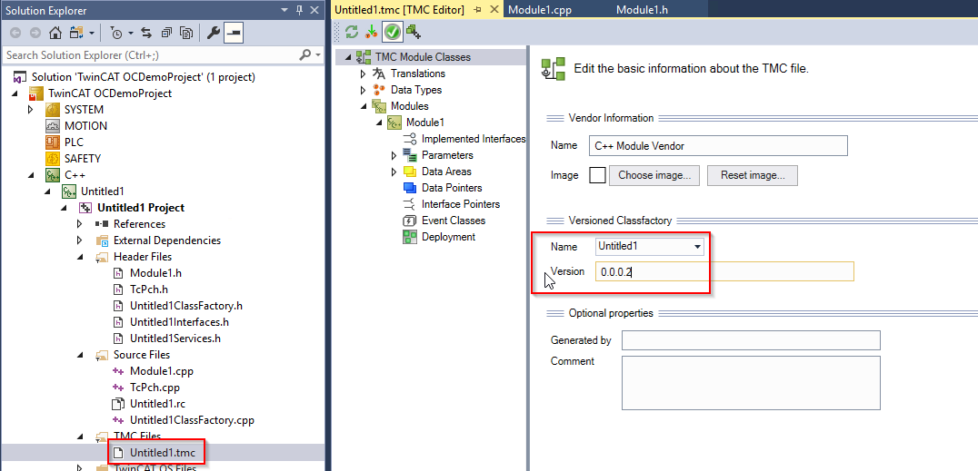Image resolution: width=978 pixels, height=471 pixels.
Task: Open Solution Explorer window position dropdown
Action: (x=285, y=9)
